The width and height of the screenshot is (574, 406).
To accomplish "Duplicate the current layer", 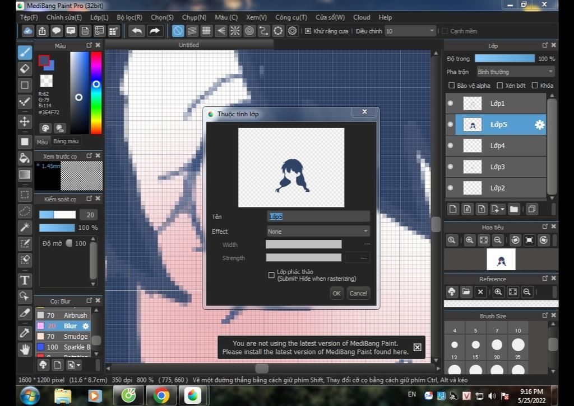I will [532, 209].
